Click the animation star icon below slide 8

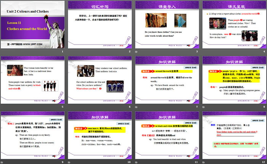[204, 107]
